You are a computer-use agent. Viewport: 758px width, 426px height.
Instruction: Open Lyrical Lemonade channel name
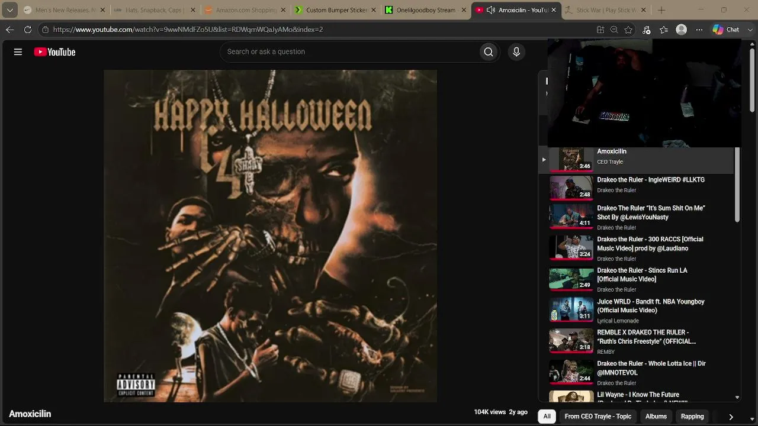coord(618,321)
